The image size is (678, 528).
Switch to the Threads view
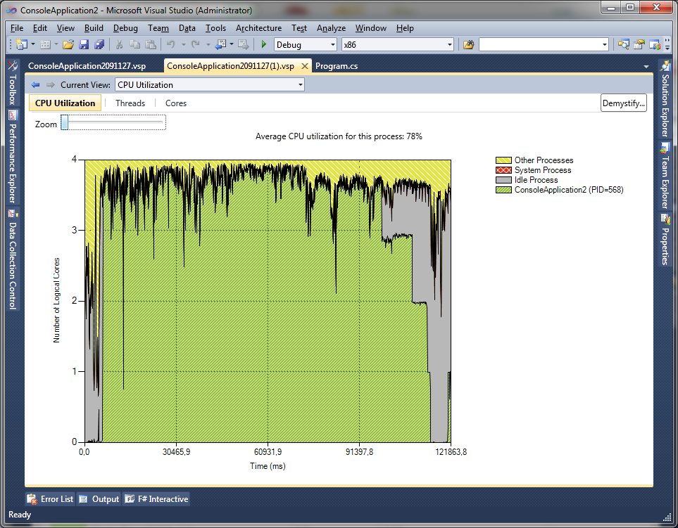pos(130,103)
